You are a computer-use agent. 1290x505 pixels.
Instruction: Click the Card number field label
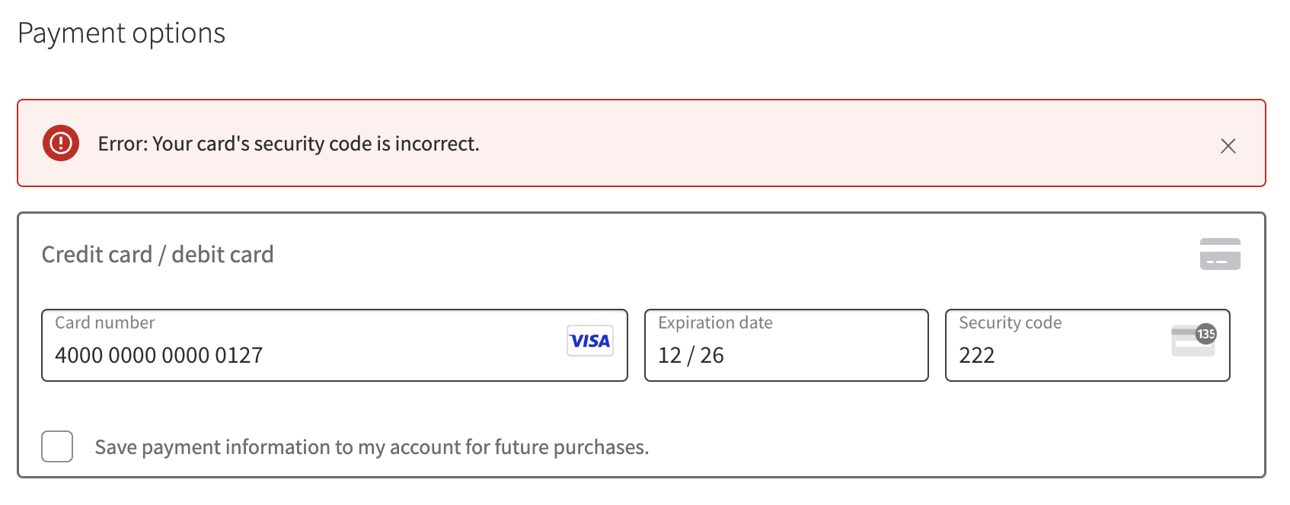coord(105,322)
